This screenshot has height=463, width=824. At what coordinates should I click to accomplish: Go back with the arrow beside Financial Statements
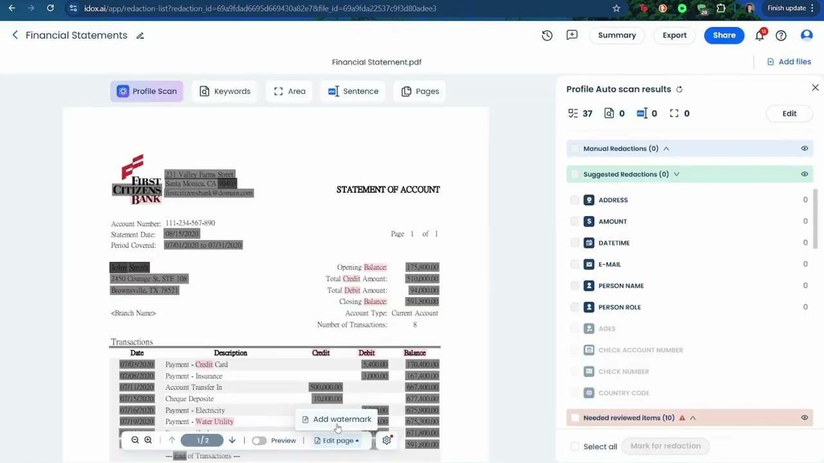click(15, 35)
